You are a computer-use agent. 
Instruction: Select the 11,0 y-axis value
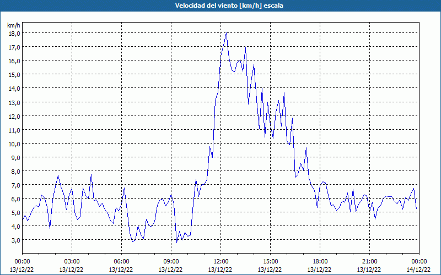[x=14, y=130]
